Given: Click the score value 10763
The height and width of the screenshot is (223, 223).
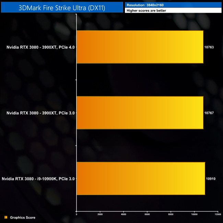Looking at the screenshot, I should tap(209, 47).
